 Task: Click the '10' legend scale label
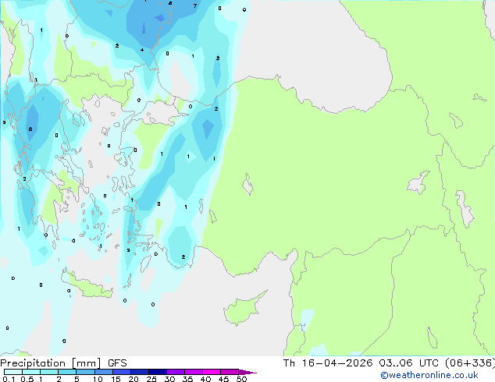point(98,379)
